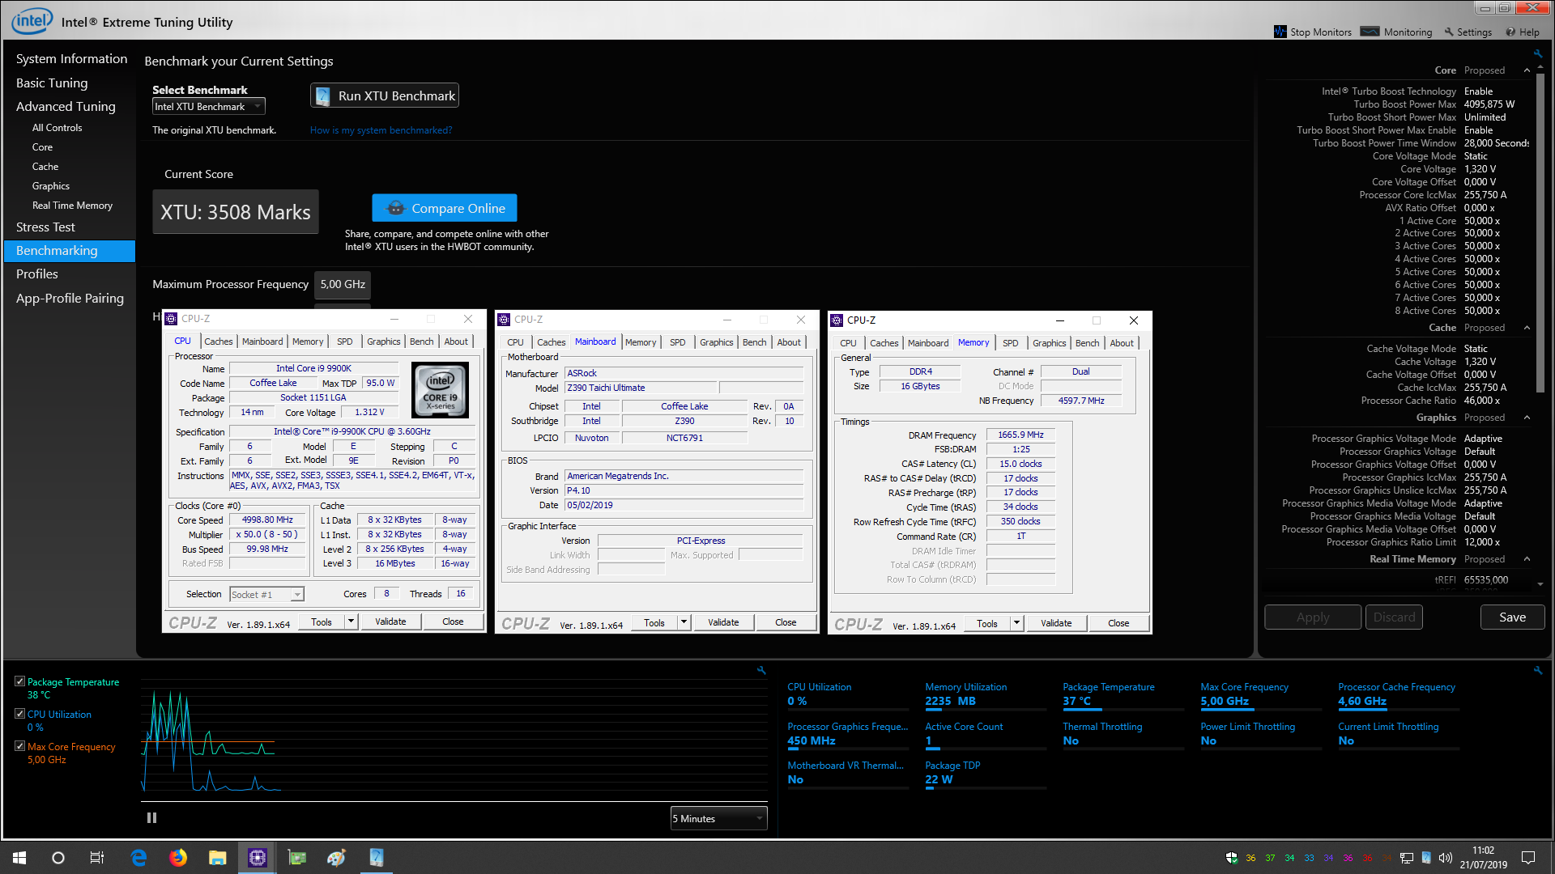
Task: Switch to CPU-Z taskbar icon
Action: (x=258, y=858)
